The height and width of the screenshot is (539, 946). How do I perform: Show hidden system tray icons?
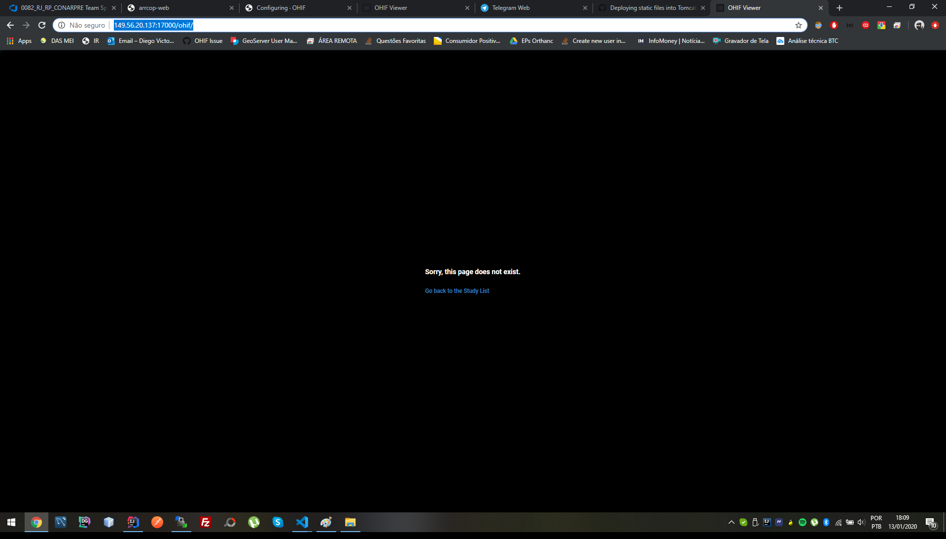pyautogui.click(x=732, y=522)
